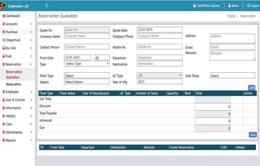Viewport: 260px width, 166px height.
Task: Select the Validity icon in sidebar
Action: click(4, 116)
